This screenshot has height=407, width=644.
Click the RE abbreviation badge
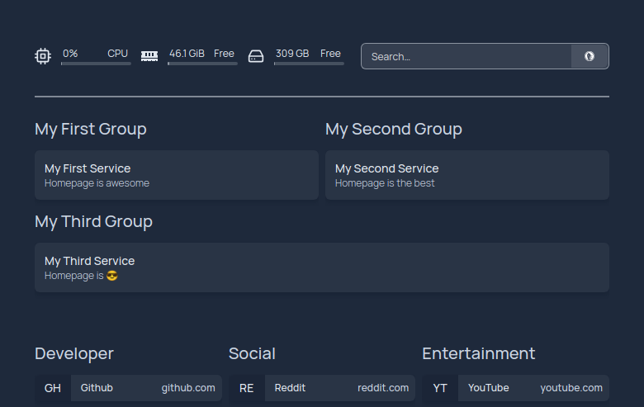(x=246, y=388)
